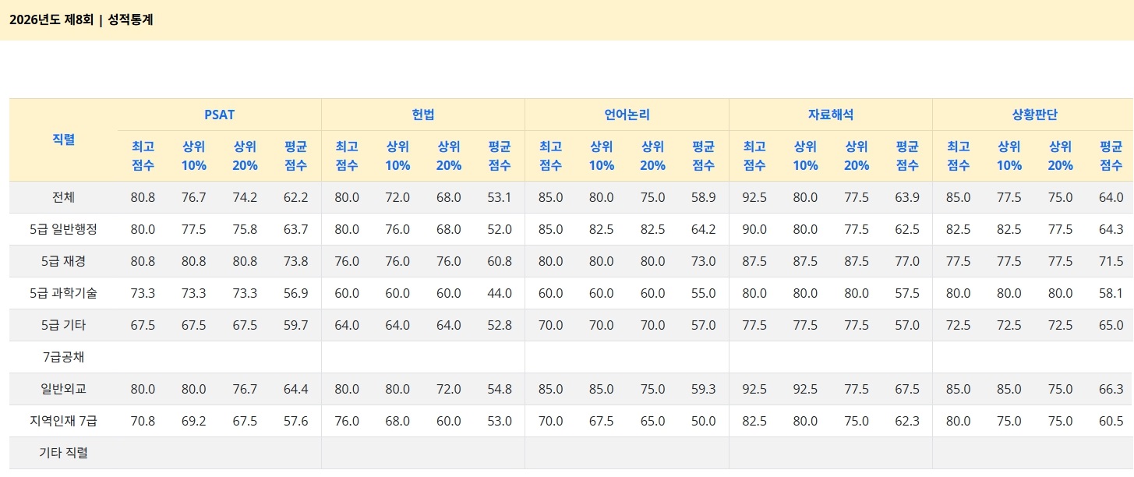Click the 상황판단 column group header
1134x477 pixels.
tap(1033, 115)
